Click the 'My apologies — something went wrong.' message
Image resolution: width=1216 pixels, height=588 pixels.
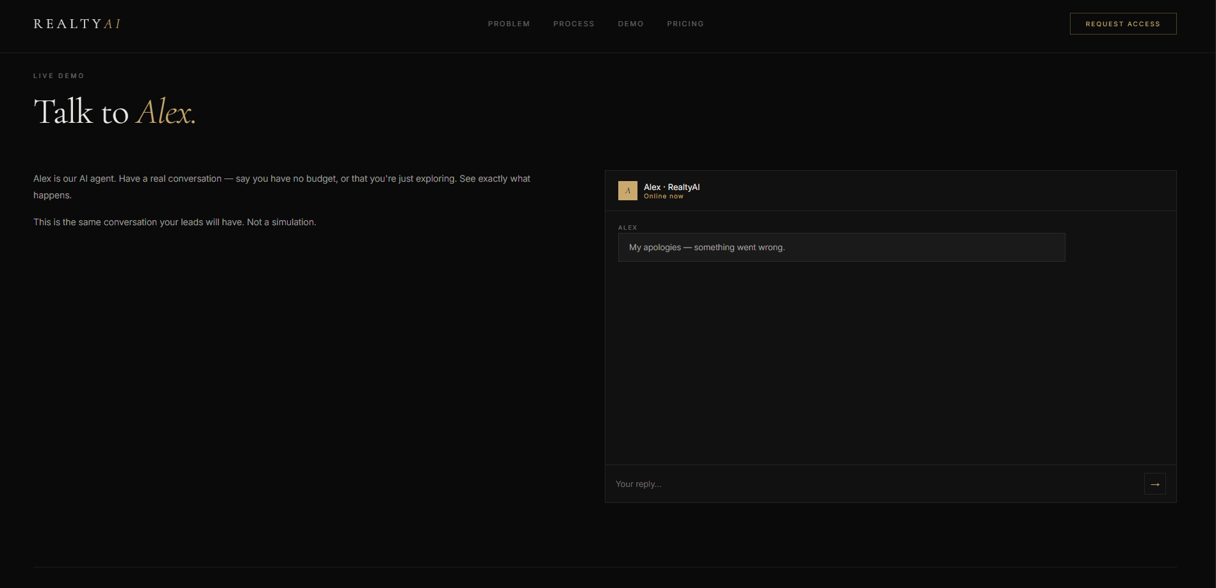tap(841, 247)
